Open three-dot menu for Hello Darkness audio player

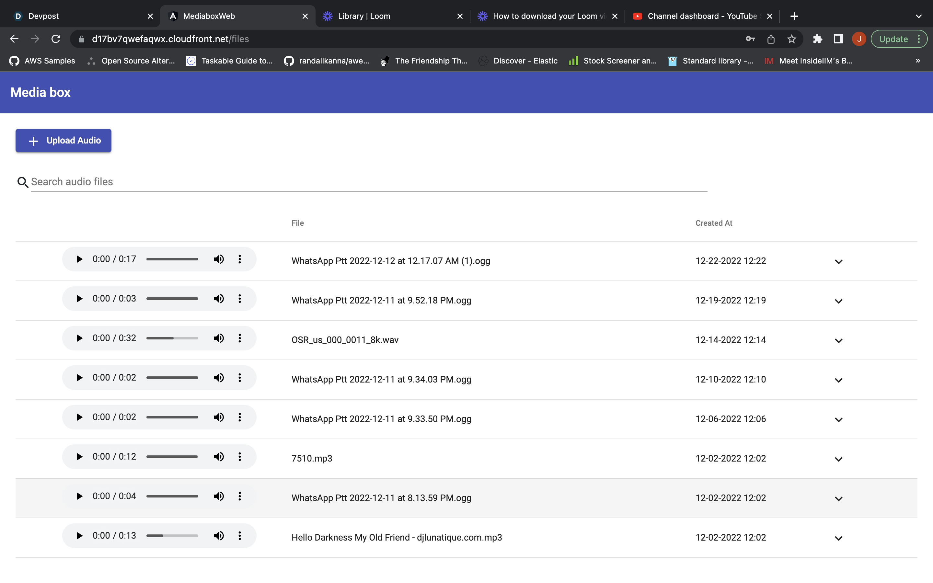tap(239, 536)
